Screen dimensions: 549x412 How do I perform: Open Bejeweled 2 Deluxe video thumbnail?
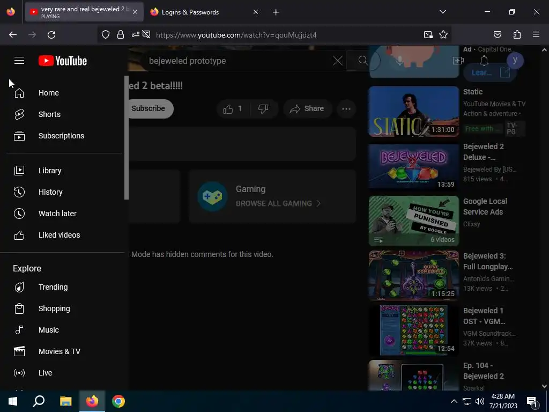(x=413, y=166)
